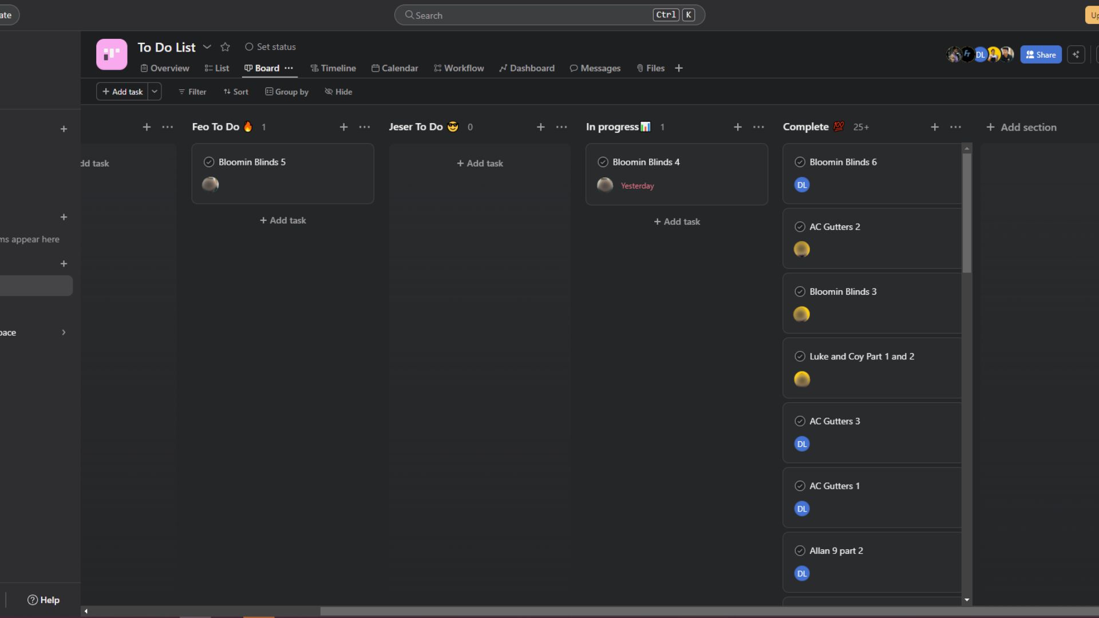The image size is (1099, 618).
Task: Click the Share button
Action: [1041, 54]
